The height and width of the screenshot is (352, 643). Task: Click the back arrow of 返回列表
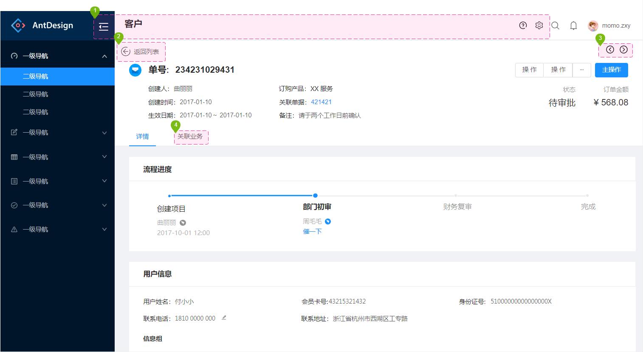[x=125, y=51]
